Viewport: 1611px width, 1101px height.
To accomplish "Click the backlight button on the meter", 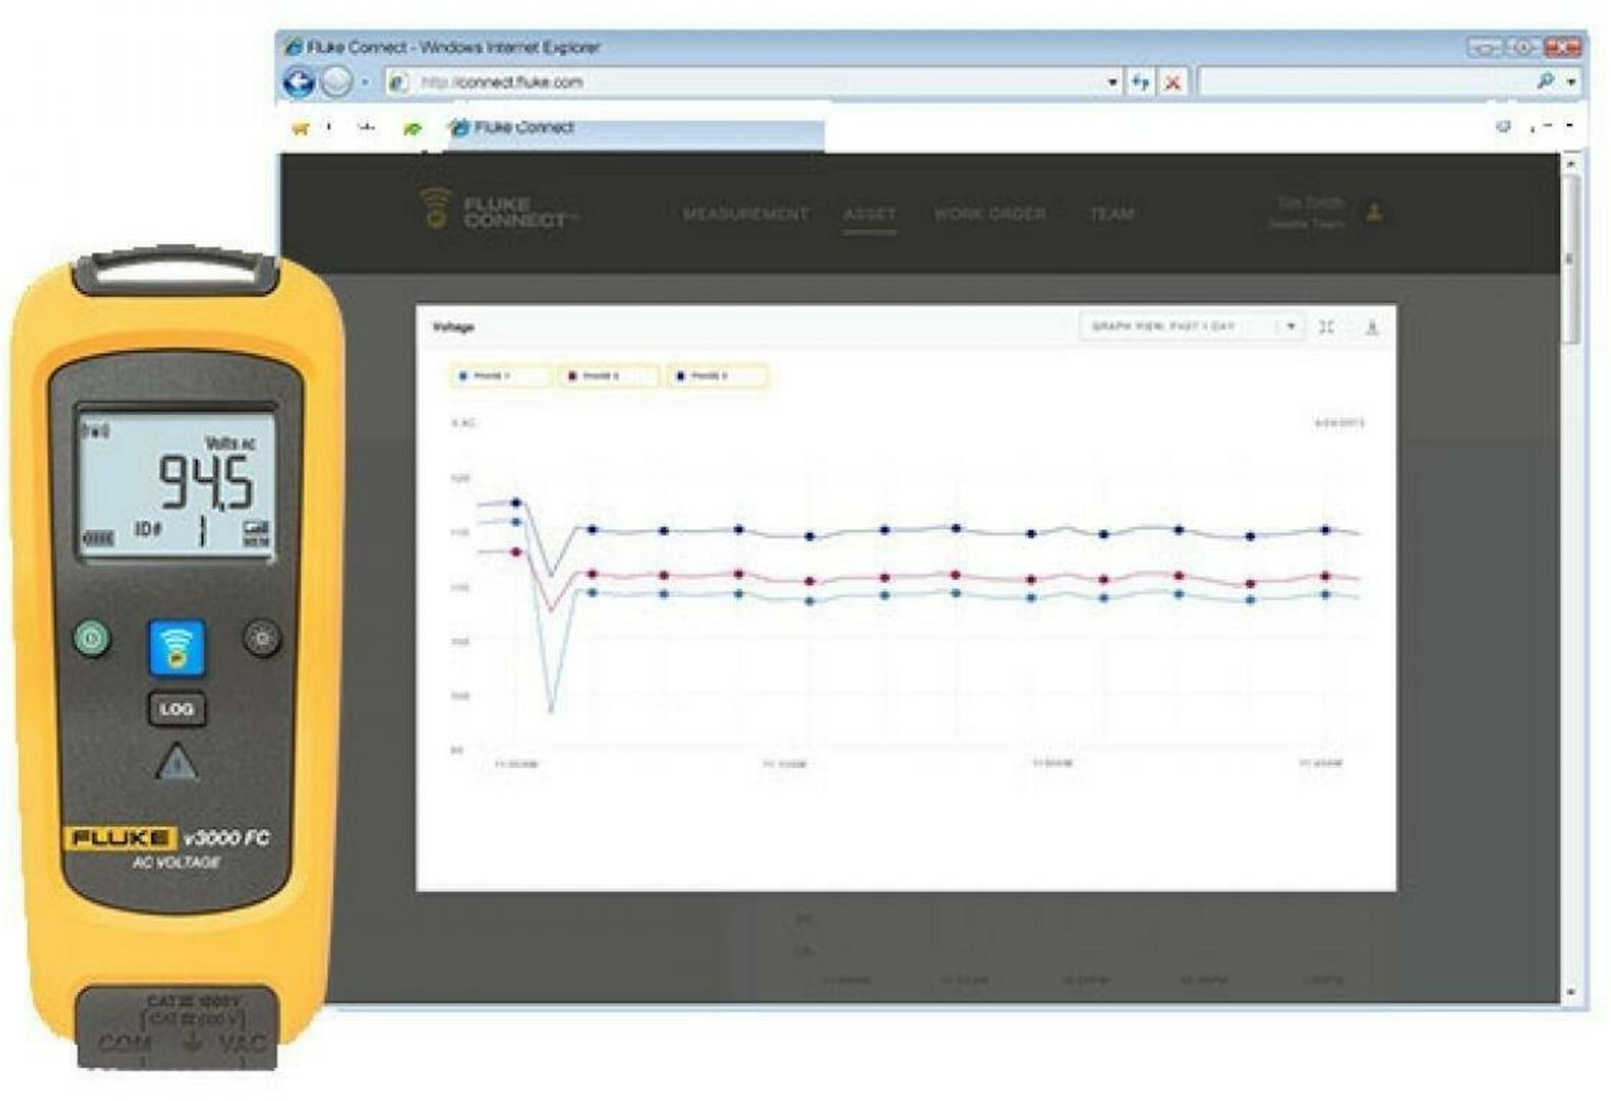I will (262, 638).
